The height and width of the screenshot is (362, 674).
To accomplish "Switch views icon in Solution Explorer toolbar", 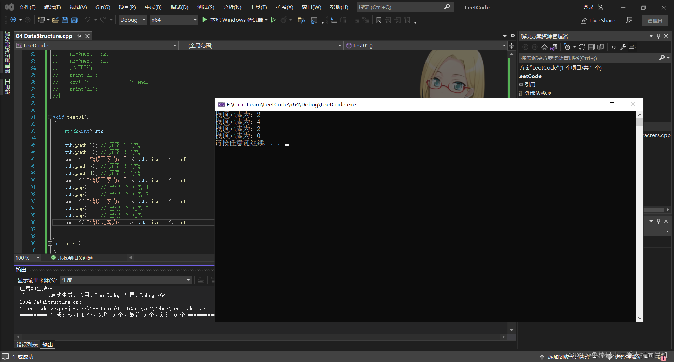I will coord(554,47).
